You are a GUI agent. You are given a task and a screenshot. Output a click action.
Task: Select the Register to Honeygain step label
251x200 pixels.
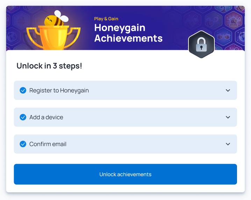coord(59,90)
